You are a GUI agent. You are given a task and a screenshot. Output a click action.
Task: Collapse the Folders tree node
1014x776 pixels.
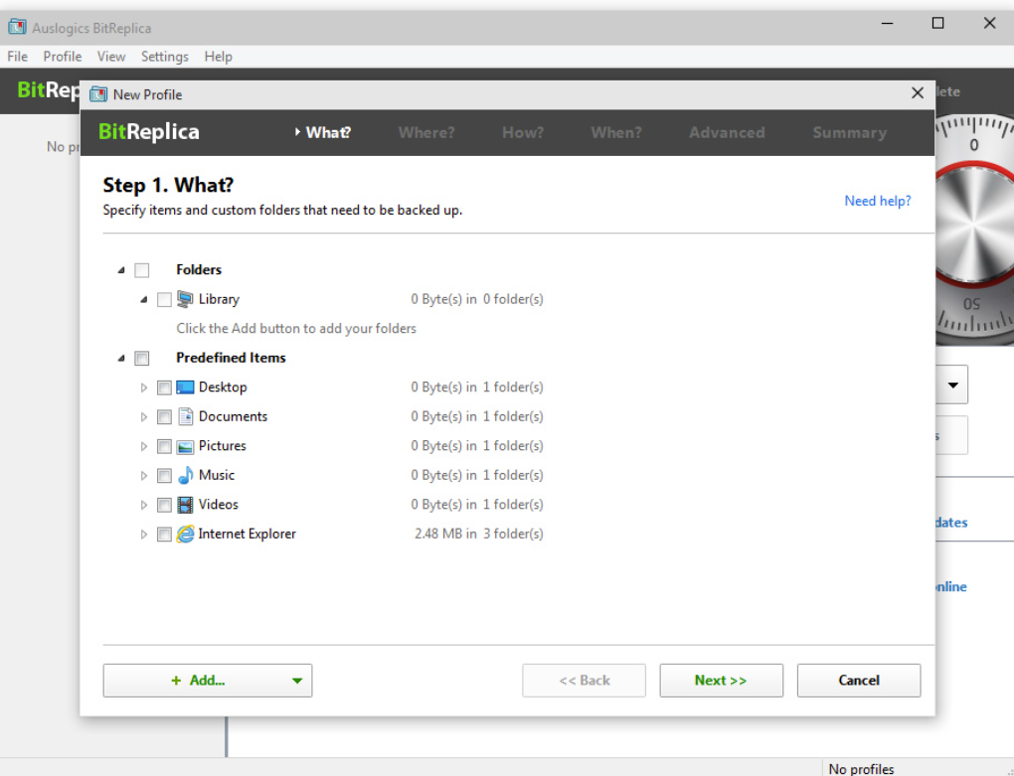pos(120,269)
